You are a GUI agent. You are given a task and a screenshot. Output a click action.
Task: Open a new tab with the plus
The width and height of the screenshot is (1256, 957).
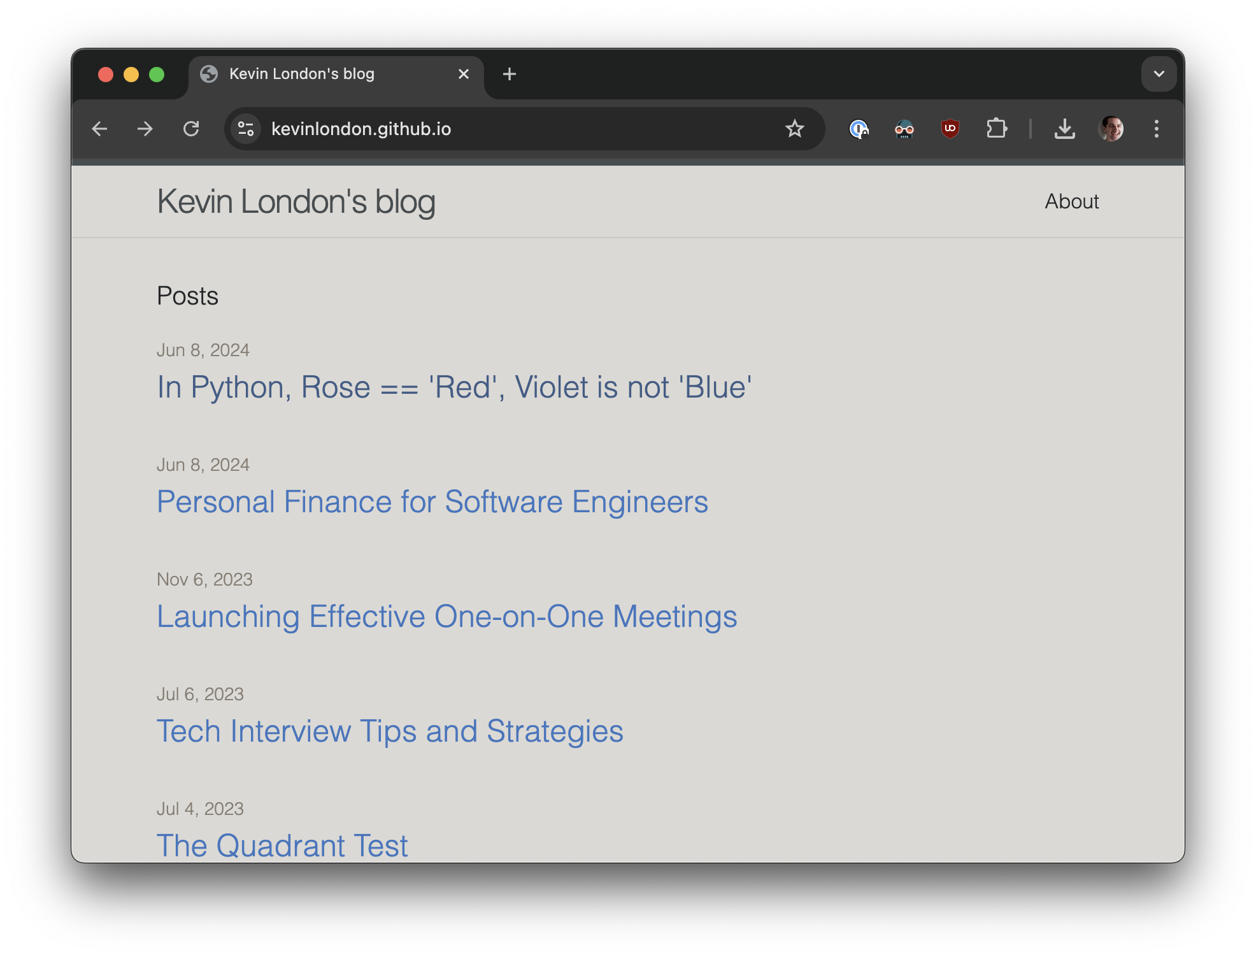(x=509, y=74)
